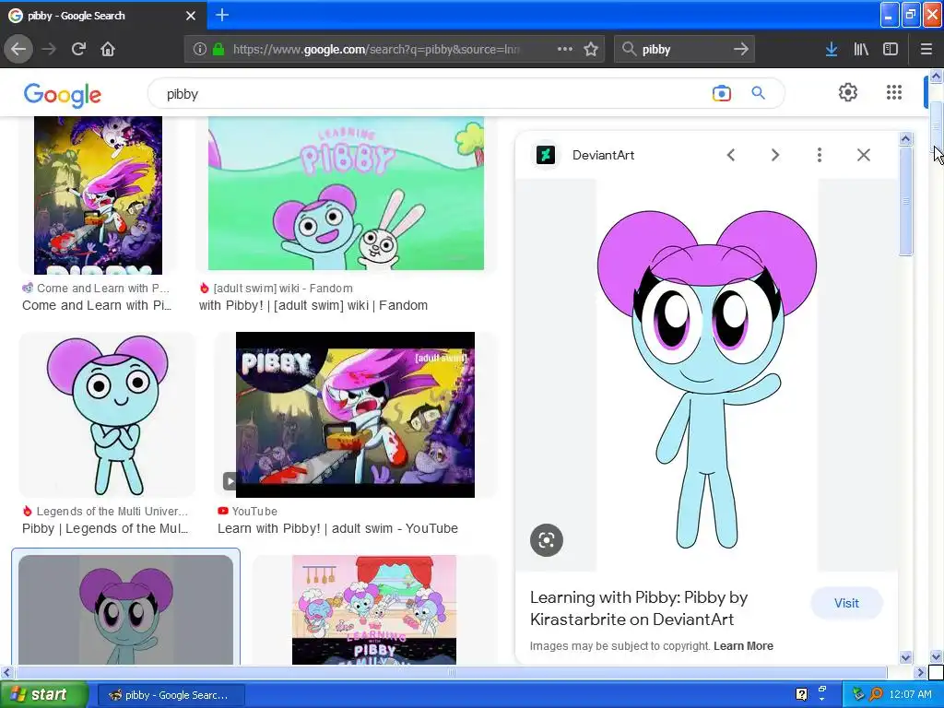This screenshot has height=708, width=944.
Task: Open the DeviantArt source name link
Action: [x=603, y=155]
